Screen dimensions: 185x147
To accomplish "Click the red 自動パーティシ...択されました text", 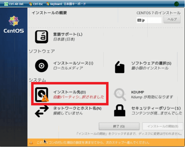I will (79, 97).
